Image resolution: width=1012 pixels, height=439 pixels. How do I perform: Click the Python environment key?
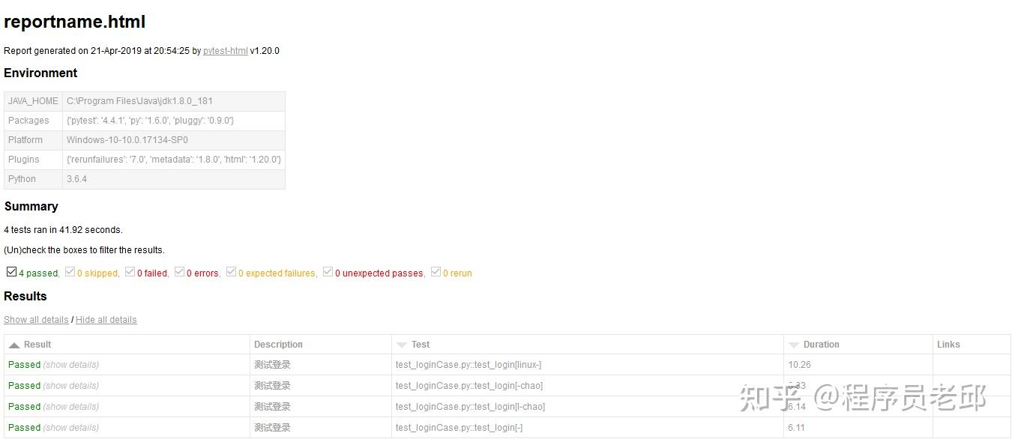[x=22, y=179]
